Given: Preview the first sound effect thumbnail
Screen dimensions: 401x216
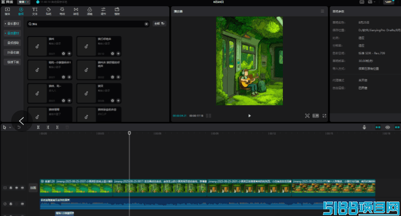Looking at the screenshot, I should [x=37, y=46].
